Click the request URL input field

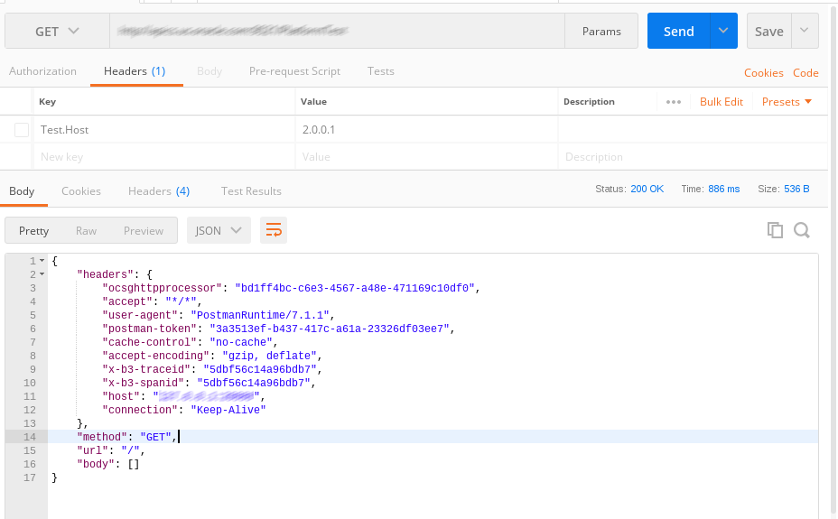337,31
